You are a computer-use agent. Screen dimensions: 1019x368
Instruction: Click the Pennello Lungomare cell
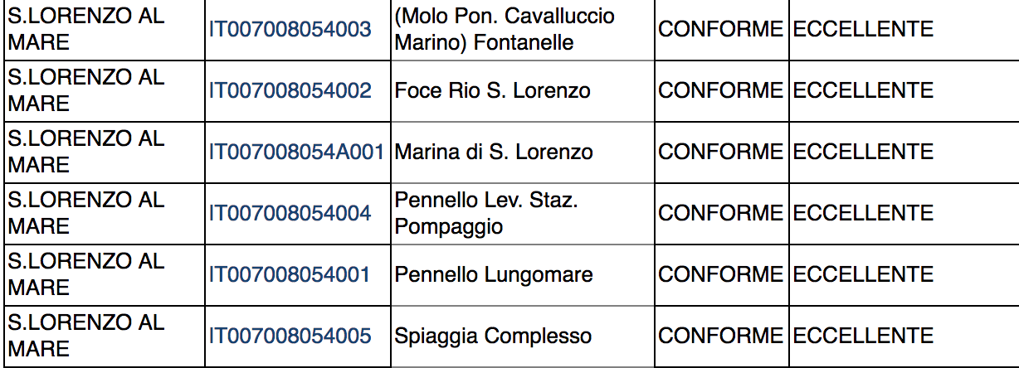click(494, 274)
